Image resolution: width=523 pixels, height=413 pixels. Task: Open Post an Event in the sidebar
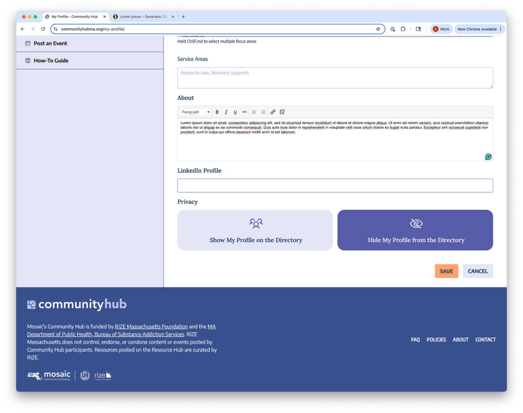[50, 43]
